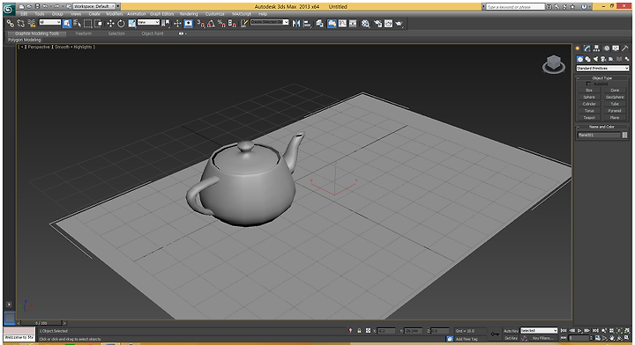The width and height of the screenshot is (635, 345).
Task: Open the Manage Layers icon
Action: (x=319, y=24)
